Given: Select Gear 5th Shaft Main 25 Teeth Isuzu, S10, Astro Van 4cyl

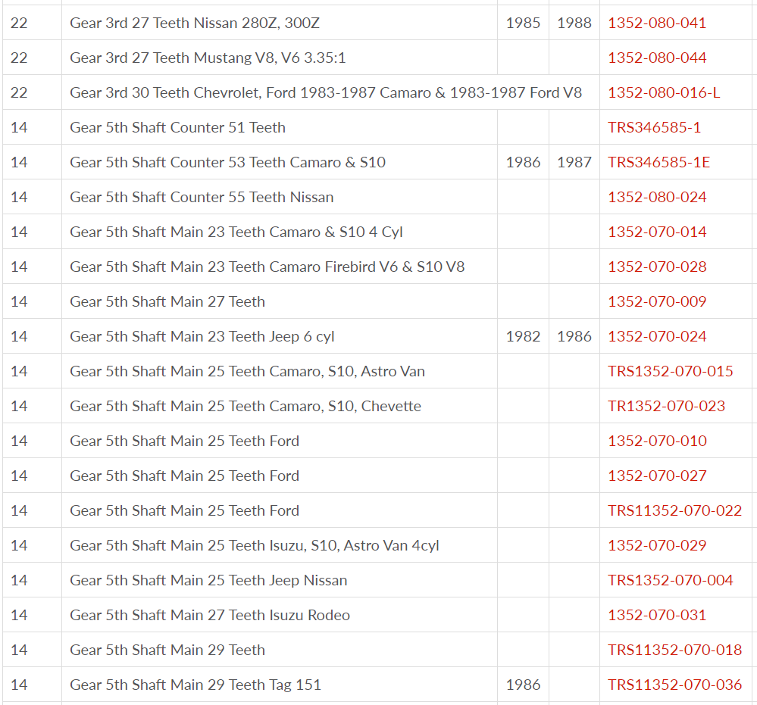Looking at the screenshot, I should pyautogui.click(x=255, y=545).
